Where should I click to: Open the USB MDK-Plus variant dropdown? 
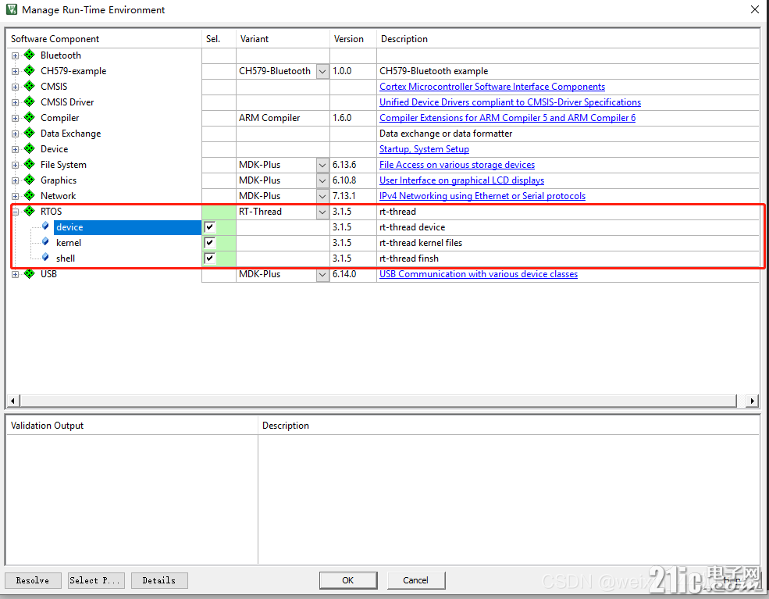(x=322, y=274)
